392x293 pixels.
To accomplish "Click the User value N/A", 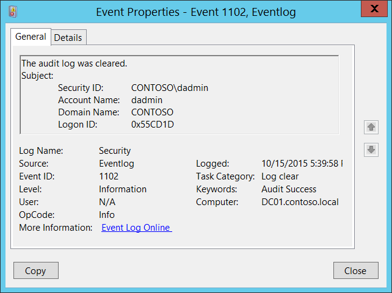I will pyautogui.click(x=107, y=202).
